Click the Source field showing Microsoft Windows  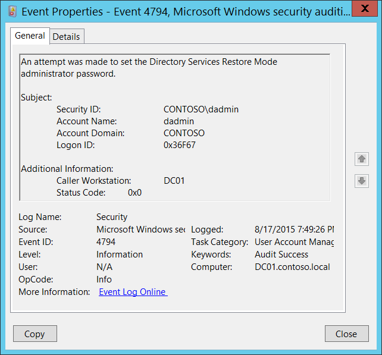tap(140, 230)
